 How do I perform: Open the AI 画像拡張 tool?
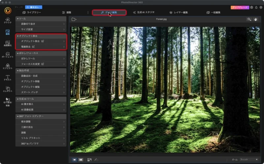pos(41,110)
